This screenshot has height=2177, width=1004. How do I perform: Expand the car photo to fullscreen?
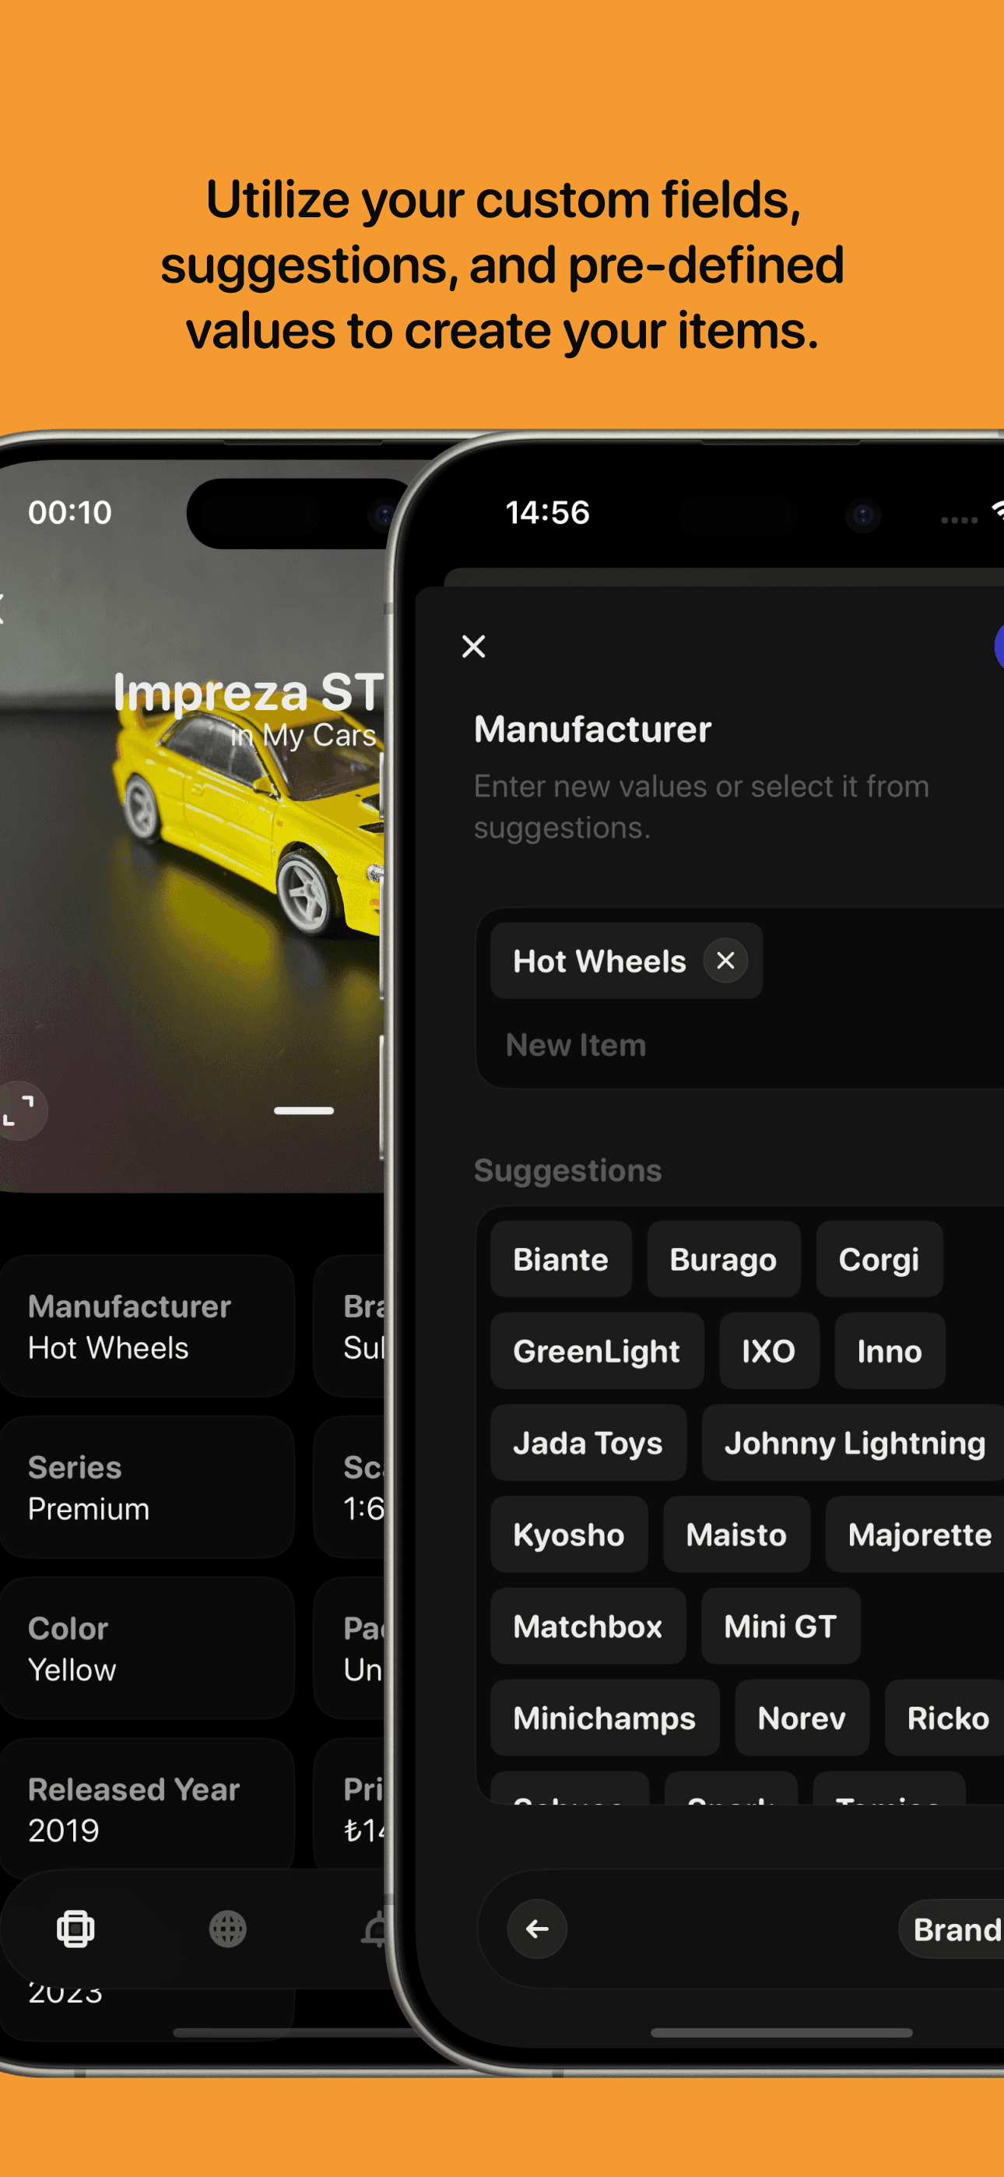(19, 1110)
